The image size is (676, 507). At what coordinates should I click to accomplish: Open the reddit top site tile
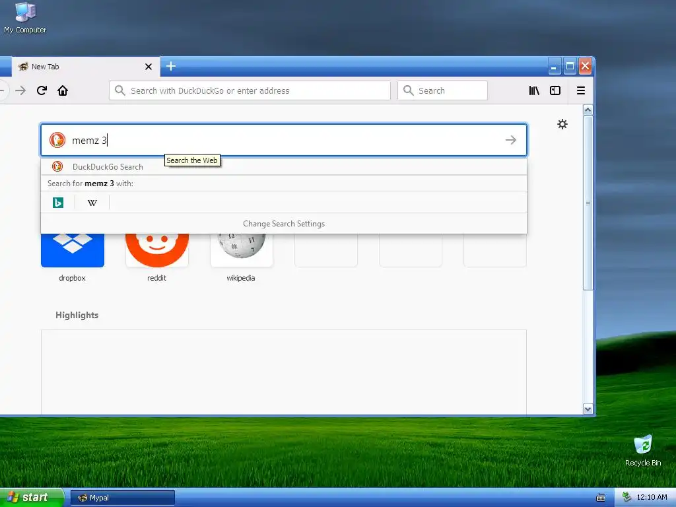pyautogui.click(x=157, y=250)
